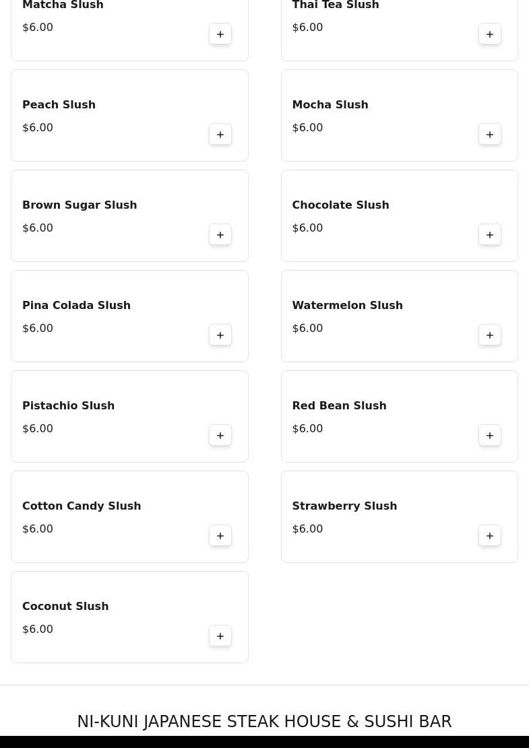Add Cotton Candy Slush to cart
Viewport: 529px width, 748px height.
[x=220, y=535]
